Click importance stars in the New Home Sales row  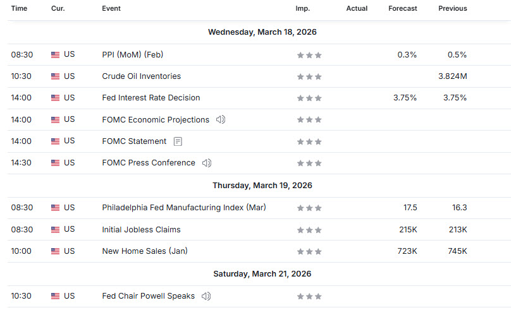309,251
